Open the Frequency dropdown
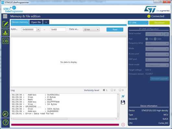Viewport: 172px width, 129px height. 157,44
